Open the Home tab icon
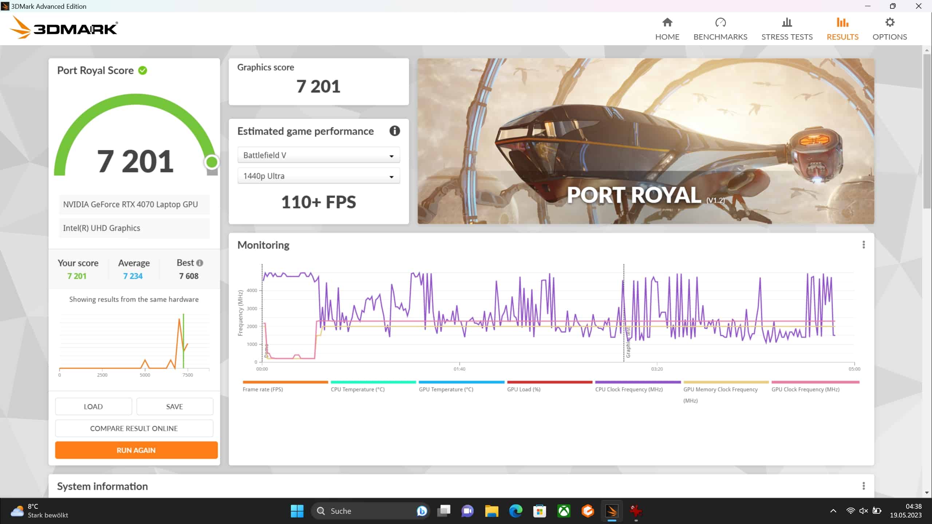 (x=667, y=23)
